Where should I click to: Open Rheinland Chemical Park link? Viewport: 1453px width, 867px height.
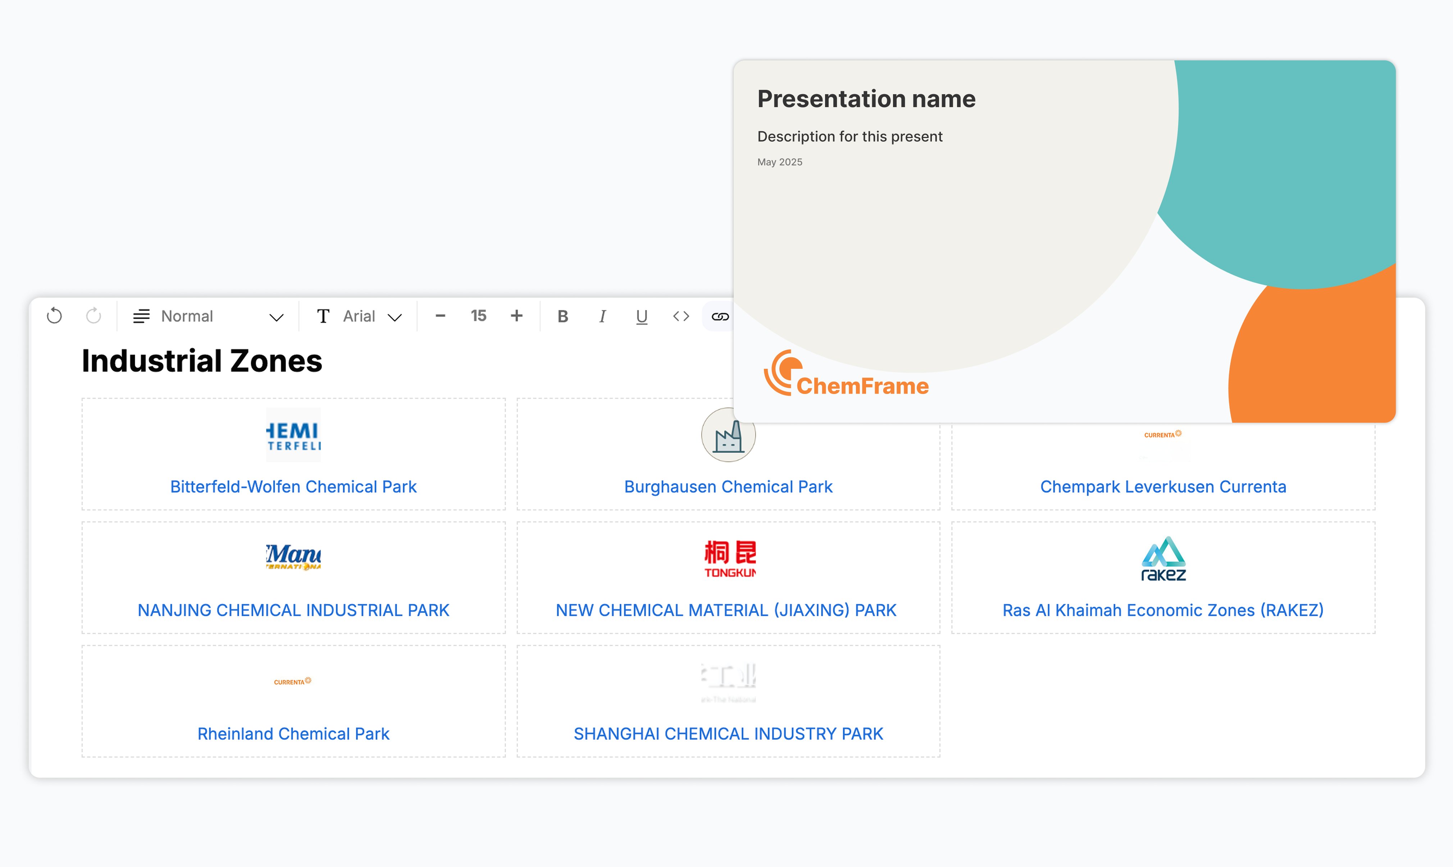[x=293, y=734]
